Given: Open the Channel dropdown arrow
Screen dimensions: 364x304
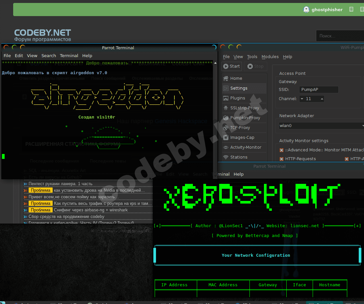Looking at the screenshot, I should (302, 99).
